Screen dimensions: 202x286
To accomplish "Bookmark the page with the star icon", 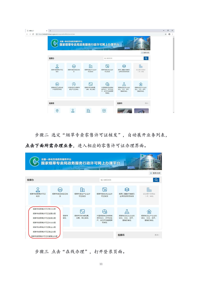I will (x=166, y=34).
